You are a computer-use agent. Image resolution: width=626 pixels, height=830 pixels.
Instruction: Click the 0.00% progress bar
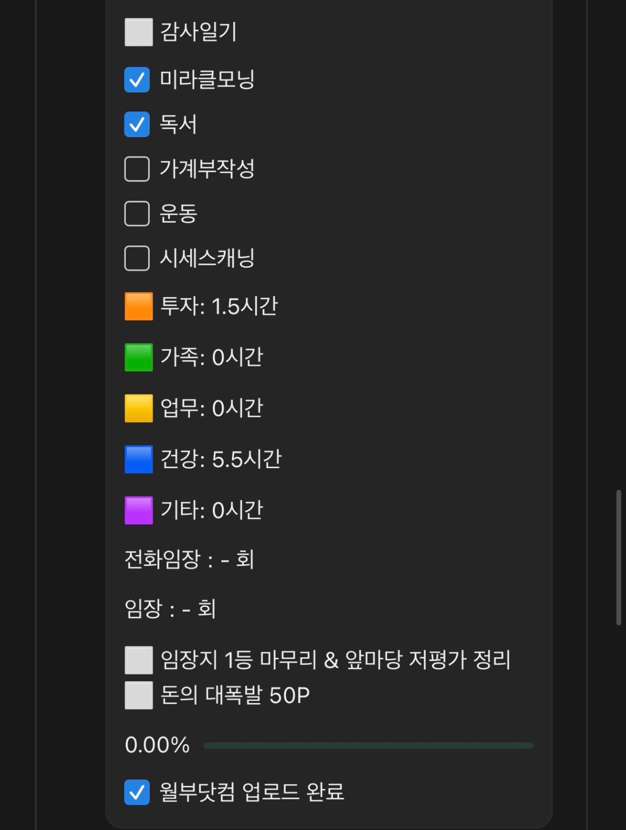click(x=368, y=746)
